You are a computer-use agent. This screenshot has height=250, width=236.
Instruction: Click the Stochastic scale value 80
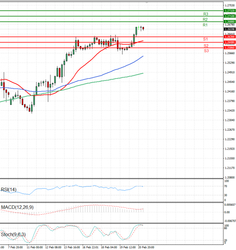226,228
